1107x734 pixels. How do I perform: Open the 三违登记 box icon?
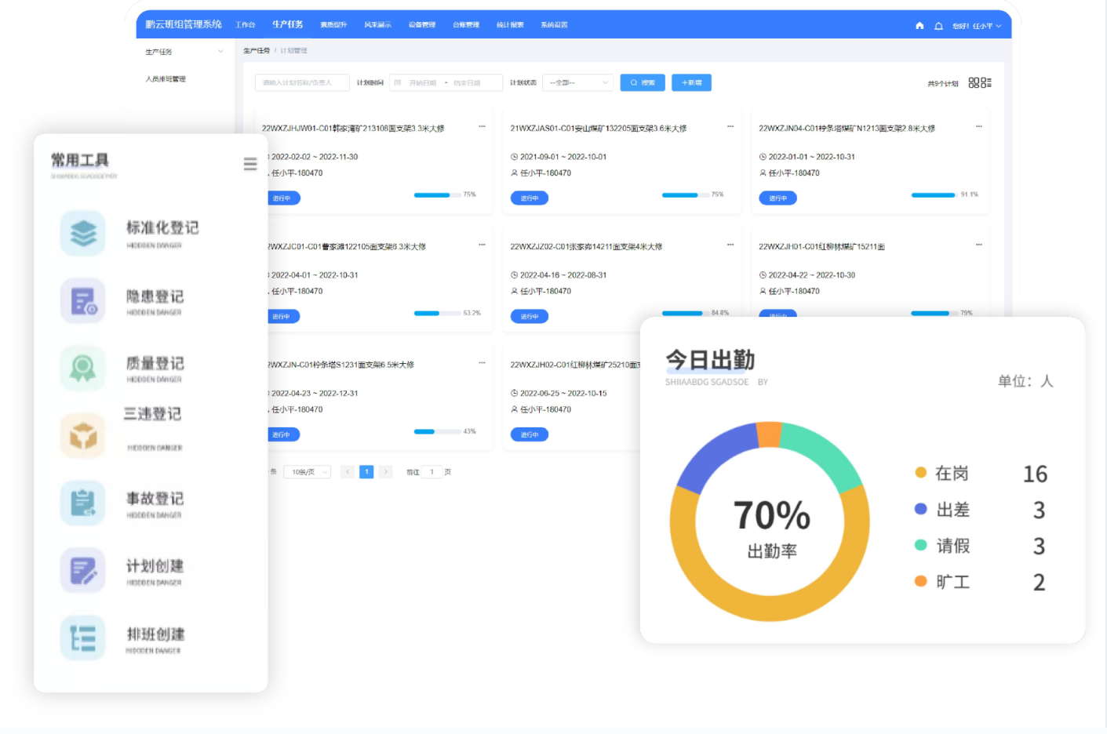[83, 435]
